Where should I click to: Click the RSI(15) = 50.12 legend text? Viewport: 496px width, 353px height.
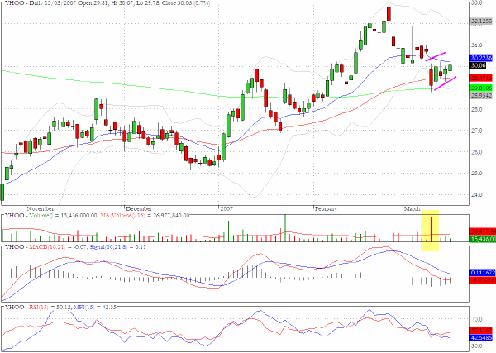click(50, 308)
